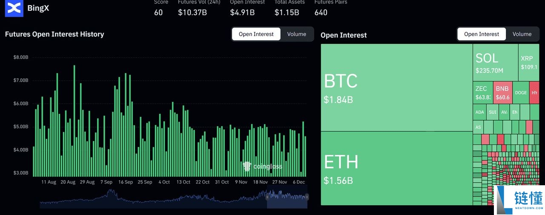Select Open Interest on history chart
Viewport: 545px width, 215px height.
(256, 34)
